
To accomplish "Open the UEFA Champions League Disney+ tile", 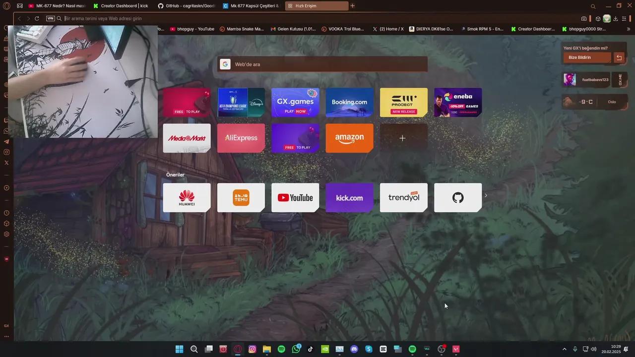I will tap(241, 103).
